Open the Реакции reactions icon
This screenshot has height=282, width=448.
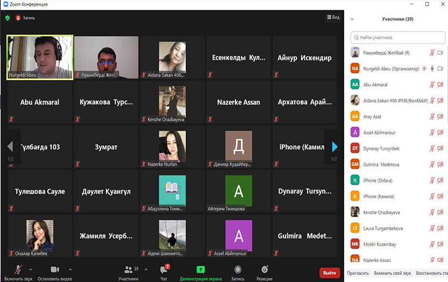[x=264, y=270]
